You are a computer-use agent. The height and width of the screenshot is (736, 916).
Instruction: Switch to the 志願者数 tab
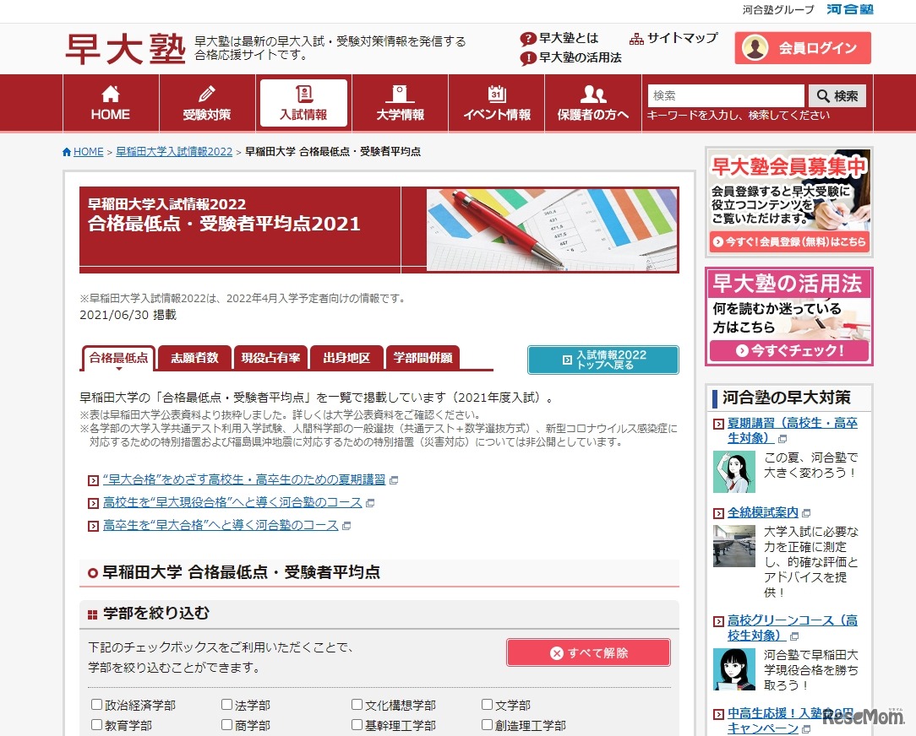tap(196, 357)
